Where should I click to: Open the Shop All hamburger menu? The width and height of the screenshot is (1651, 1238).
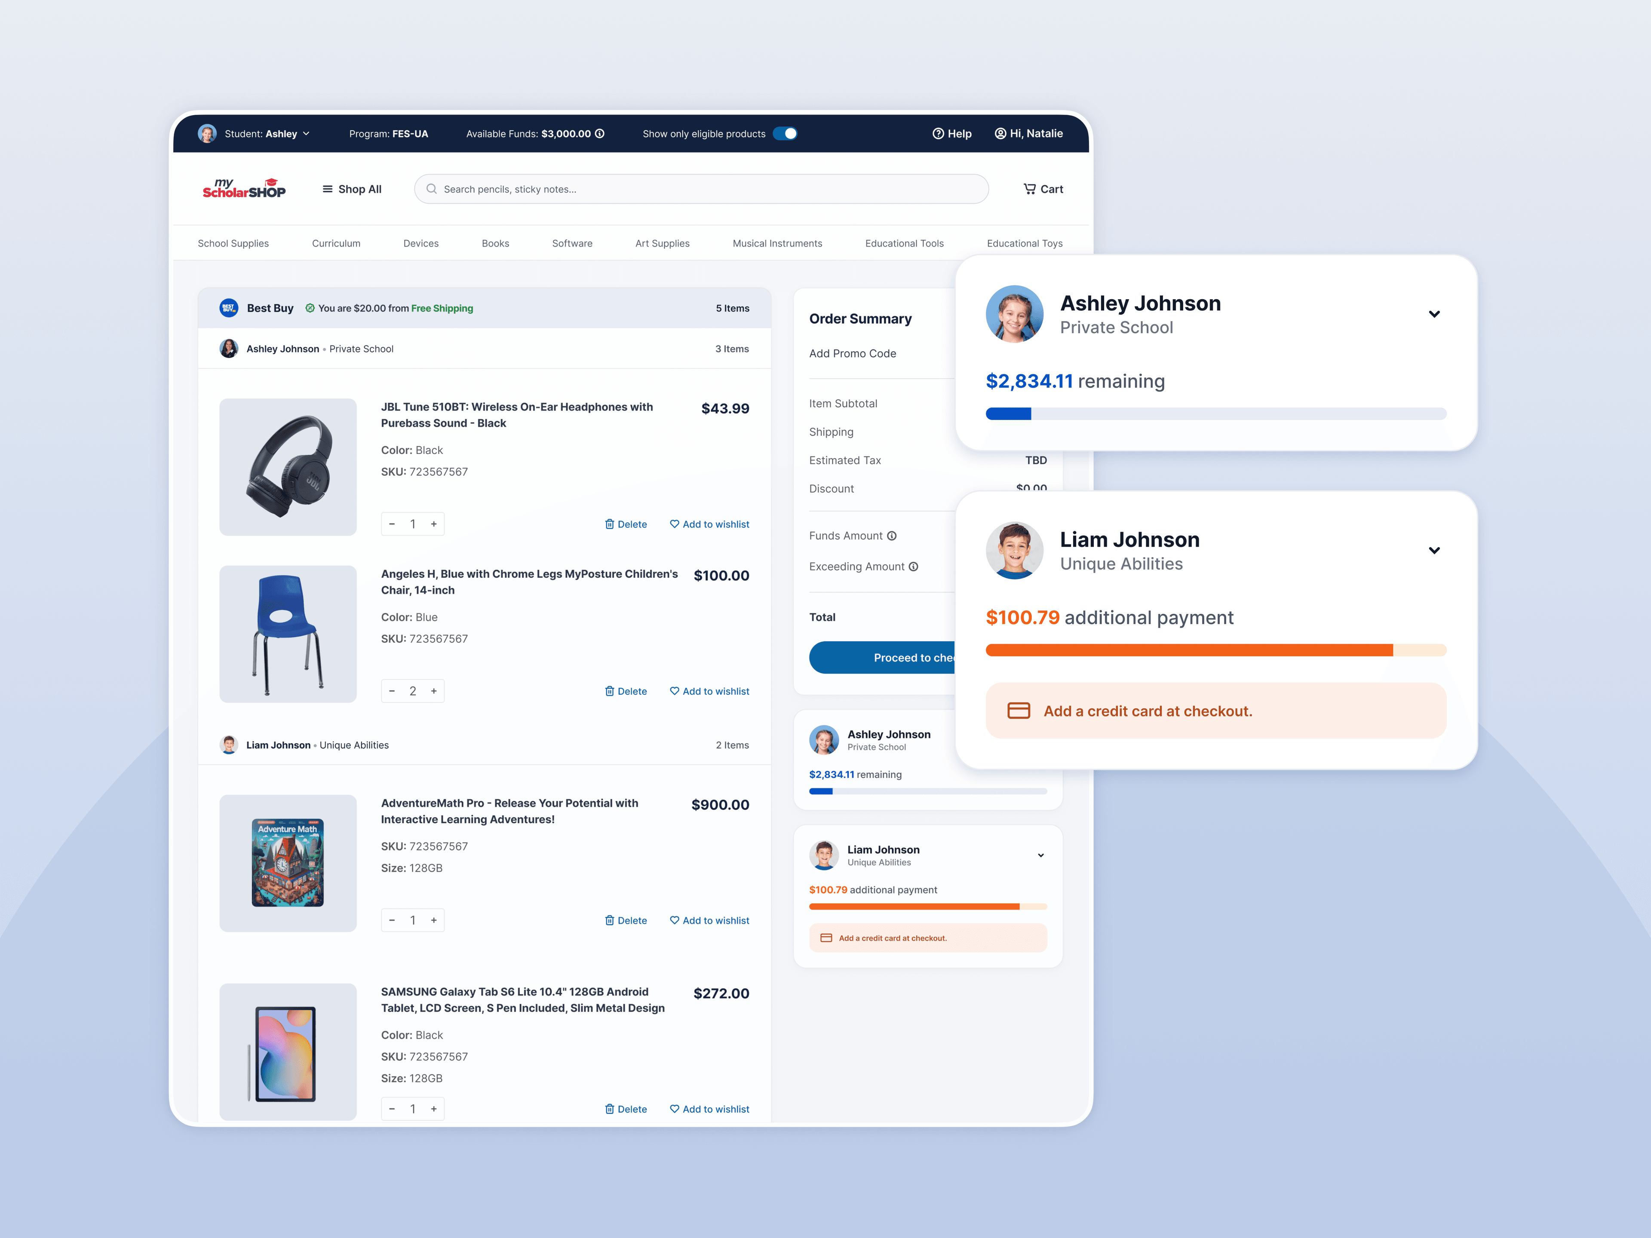[352, 189]
